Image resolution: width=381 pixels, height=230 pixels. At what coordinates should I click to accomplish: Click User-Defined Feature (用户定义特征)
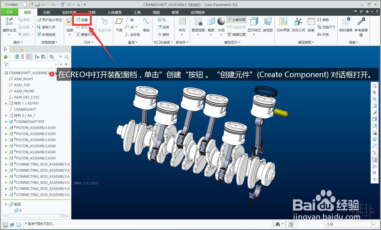point(50,20)
